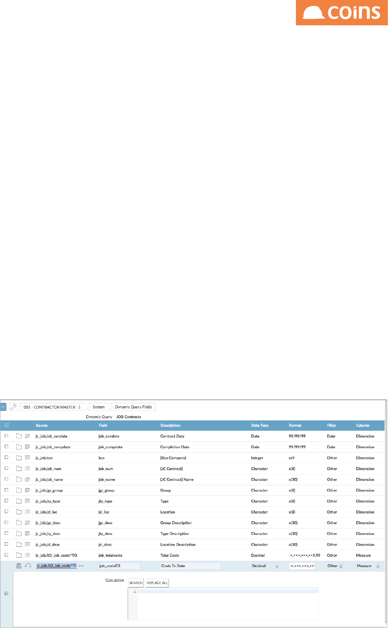Screen dimensions: 388x628
Task: Go to System breadcrumb
Action: point(98,407)
